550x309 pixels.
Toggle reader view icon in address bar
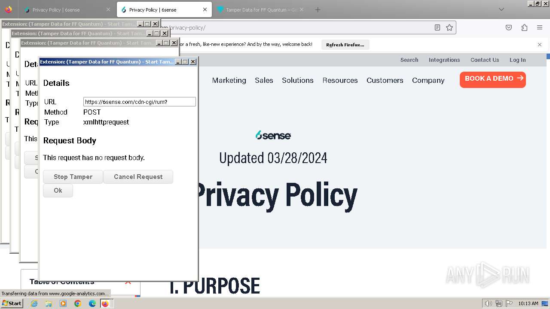tap(437, 27)
